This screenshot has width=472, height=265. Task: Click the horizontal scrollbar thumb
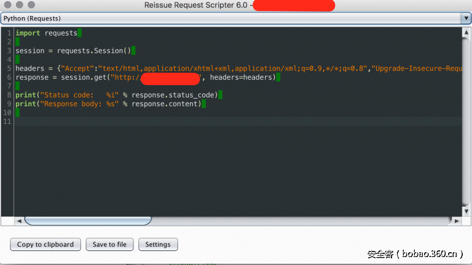[88, 221]
